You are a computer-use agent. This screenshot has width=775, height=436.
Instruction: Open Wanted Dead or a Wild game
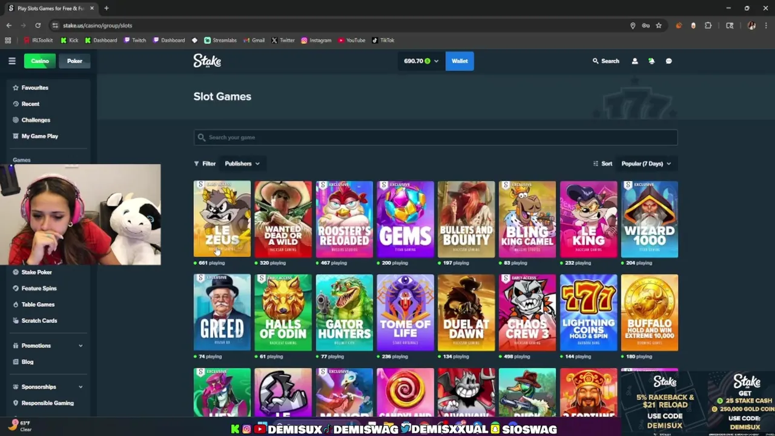click(x=283, y=219)
